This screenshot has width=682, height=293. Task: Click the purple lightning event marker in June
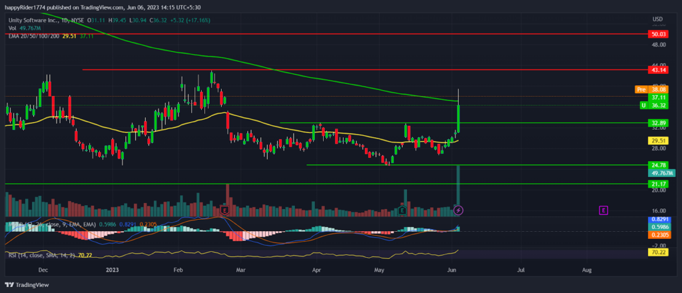click(x=458, y=210)
